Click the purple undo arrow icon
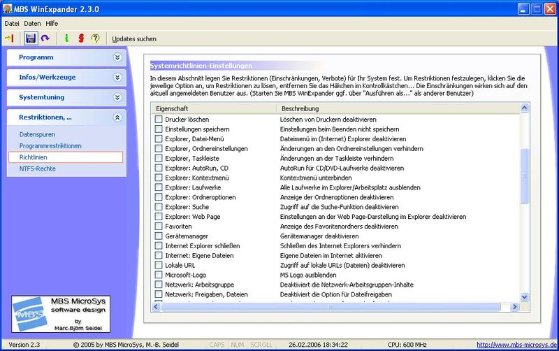Screen dimensions: 559x351 (x=45, y=38)
